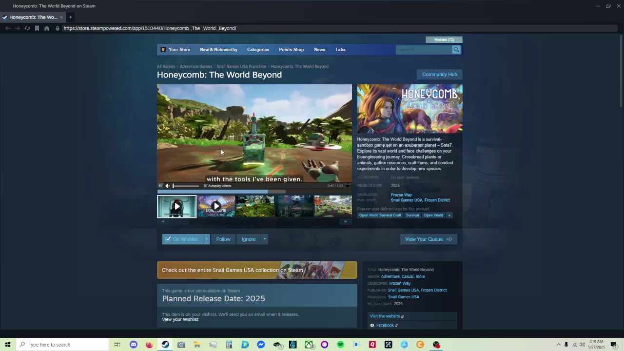Add a tag with the plus button
Viewport: 624px width, 351px height.
[x=449, y=215]
